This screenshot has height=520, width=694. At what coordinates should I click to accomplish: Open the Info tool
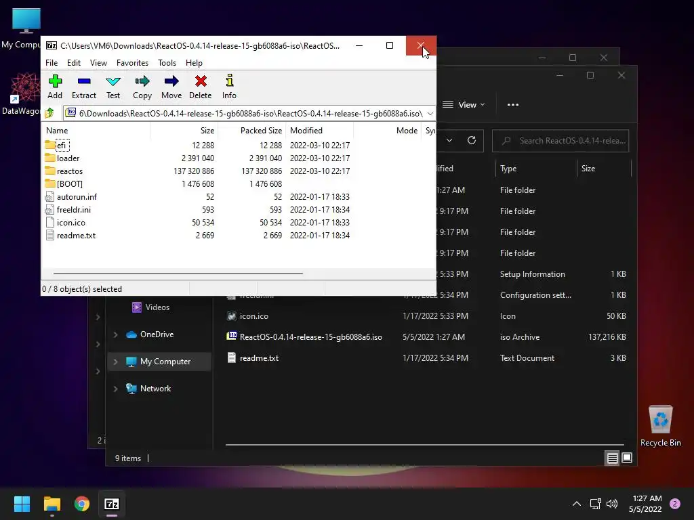229,87
